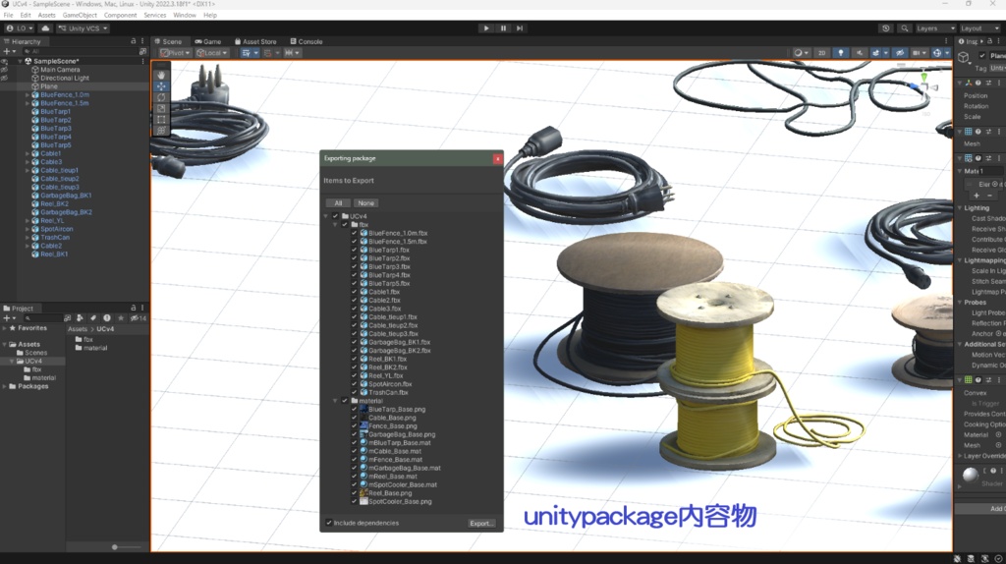Viewport: 1006px width, 564px height.
Task: Toggle scene visibility hidden-objects icon
Action: [x=900, y=53]
